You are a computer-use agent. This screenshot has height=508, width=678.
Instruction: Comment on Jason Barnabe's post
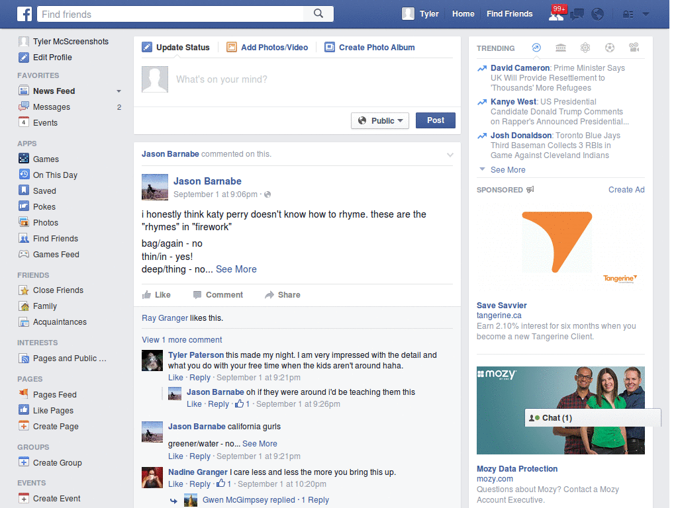[x=218, y=295]
